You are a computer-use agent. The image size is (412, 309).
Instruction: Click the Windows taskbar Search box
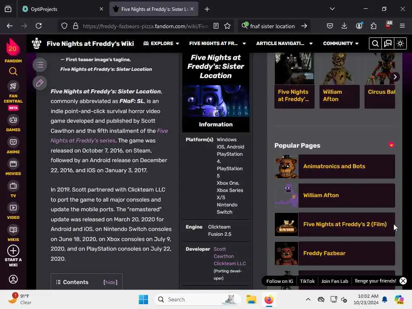pyautogui.click(x=198, y=299)
